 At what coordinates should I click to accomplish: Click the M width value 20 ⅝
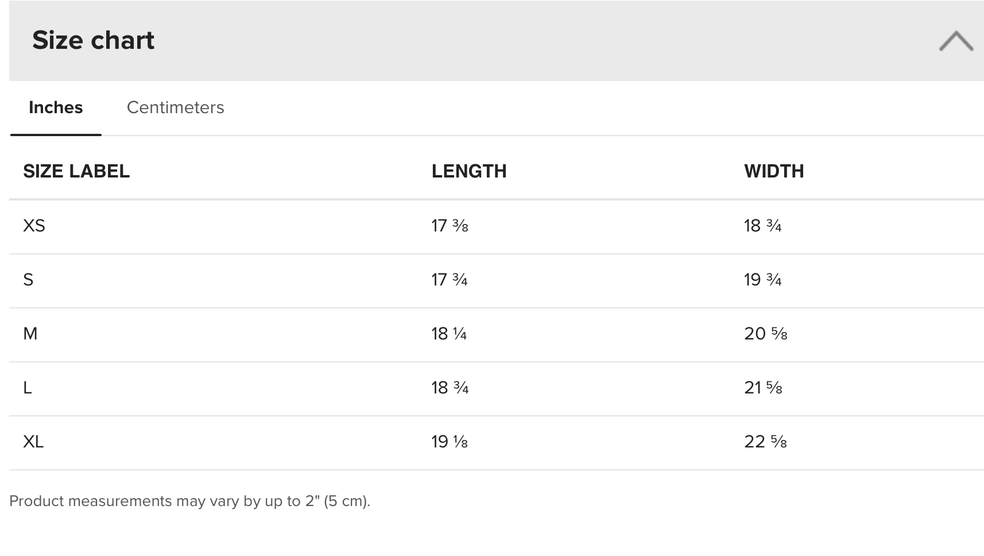(x=766, y=334)
